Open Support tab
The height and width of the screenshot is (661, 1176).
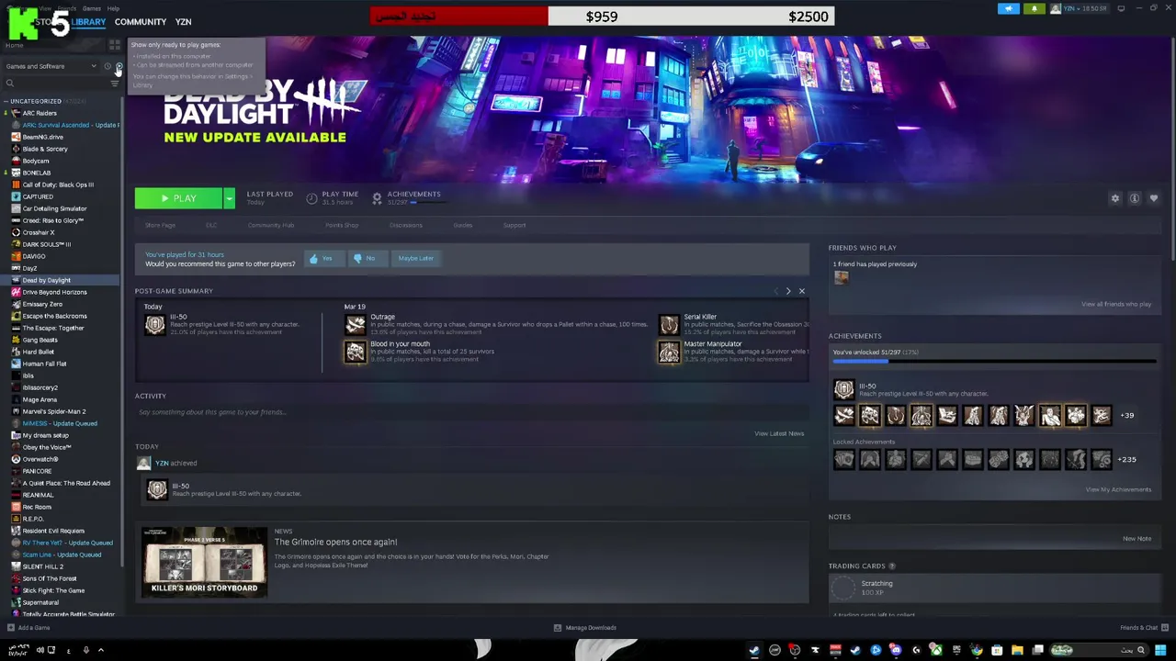click(x=514, y=225)
